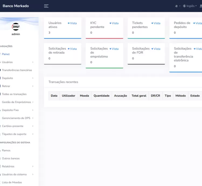Open Retirar sidebar menu

click(6, 86)
